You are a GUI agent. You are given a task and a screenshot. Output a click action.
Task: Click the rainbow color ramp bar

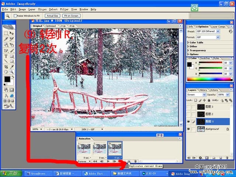click(x=210, y=79)
